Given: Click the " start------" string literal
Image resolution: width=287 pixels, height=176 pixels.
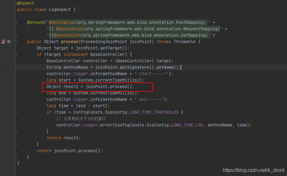Looking at the screenshot, I should pos(152,74).
